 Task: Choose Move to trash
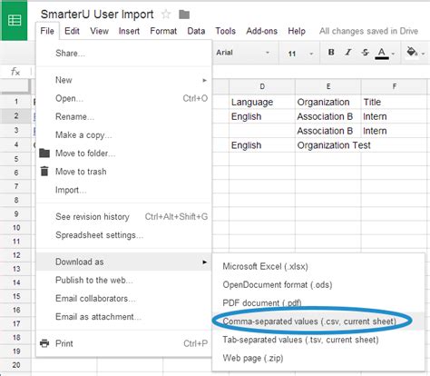point(124,172)
